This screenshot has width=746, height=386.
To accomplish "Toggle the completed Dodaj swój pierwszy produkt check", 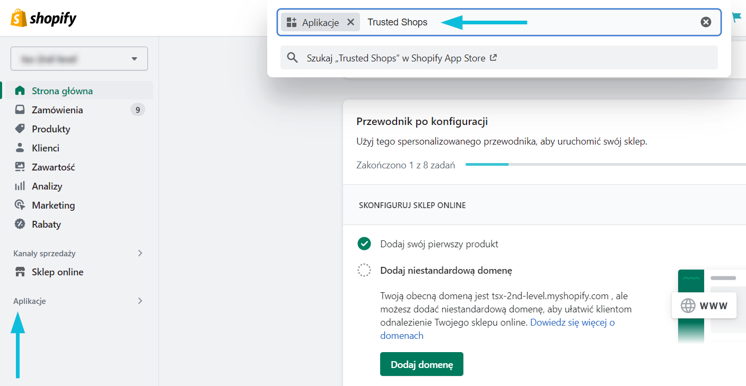I will click(364, 244).
